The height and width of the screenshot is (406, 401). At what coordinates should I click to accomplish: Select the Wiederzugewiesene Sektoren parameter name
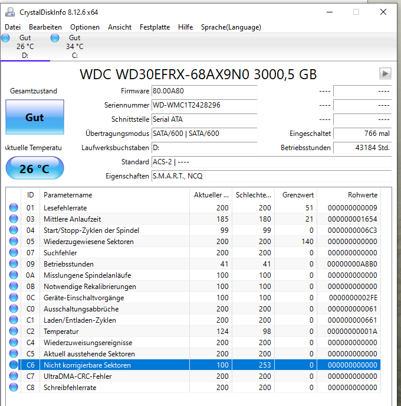(x=88, y=241)
